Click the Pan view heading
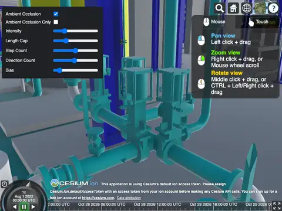This screenshot has width=282, height=211. [223, 36]
